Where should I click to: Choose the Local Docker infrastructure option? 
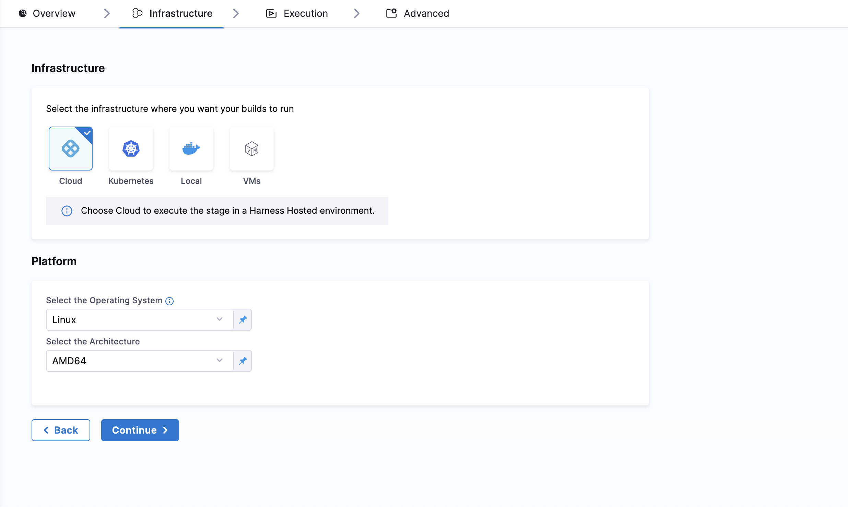tap(191, 149)
